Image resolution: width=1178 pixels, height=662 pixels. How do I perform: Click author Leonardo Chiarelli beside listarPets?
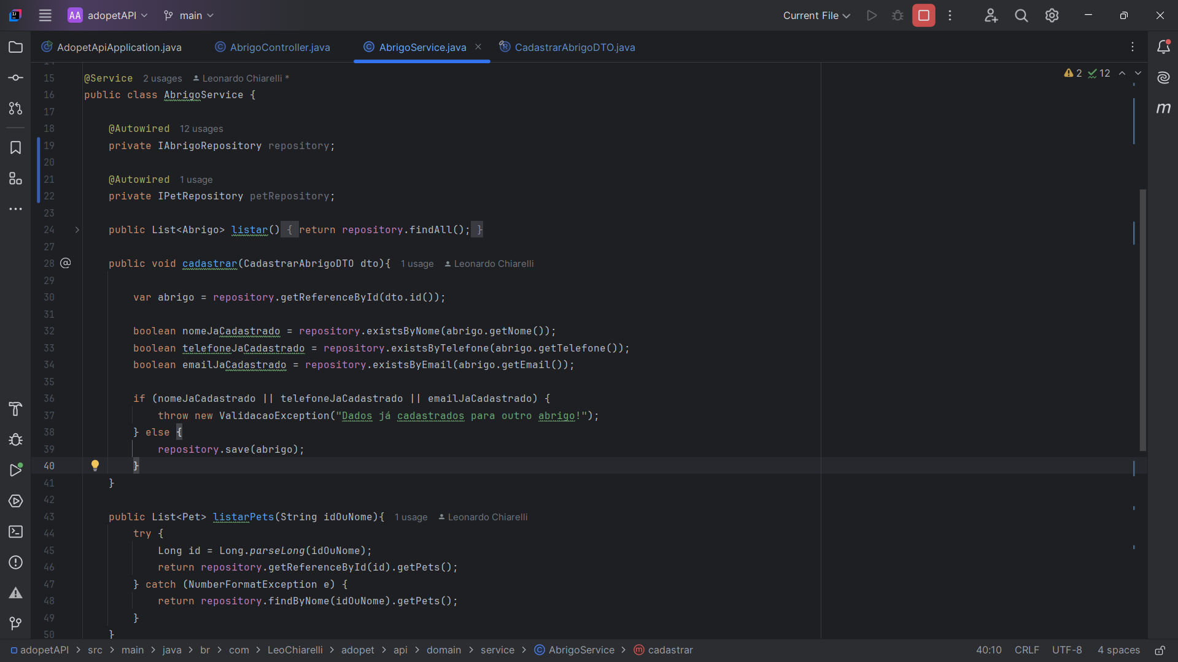(x=483, y=517)
